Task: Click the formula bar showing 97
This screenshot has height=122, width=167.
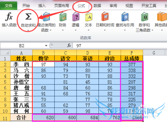Action: tap(120, 46)
